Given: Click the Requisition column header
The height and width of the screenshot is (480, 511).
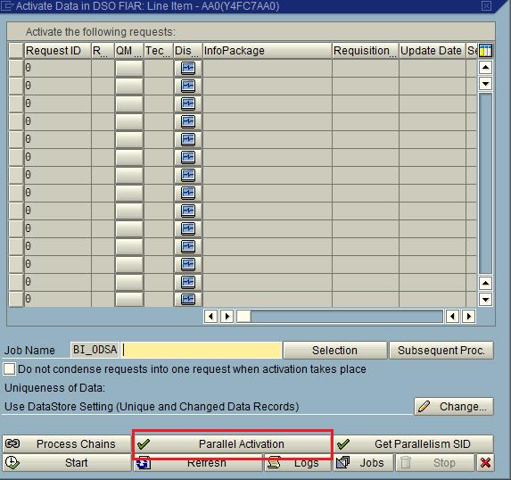Looking at the screenshot, I should tap(366, 51).
